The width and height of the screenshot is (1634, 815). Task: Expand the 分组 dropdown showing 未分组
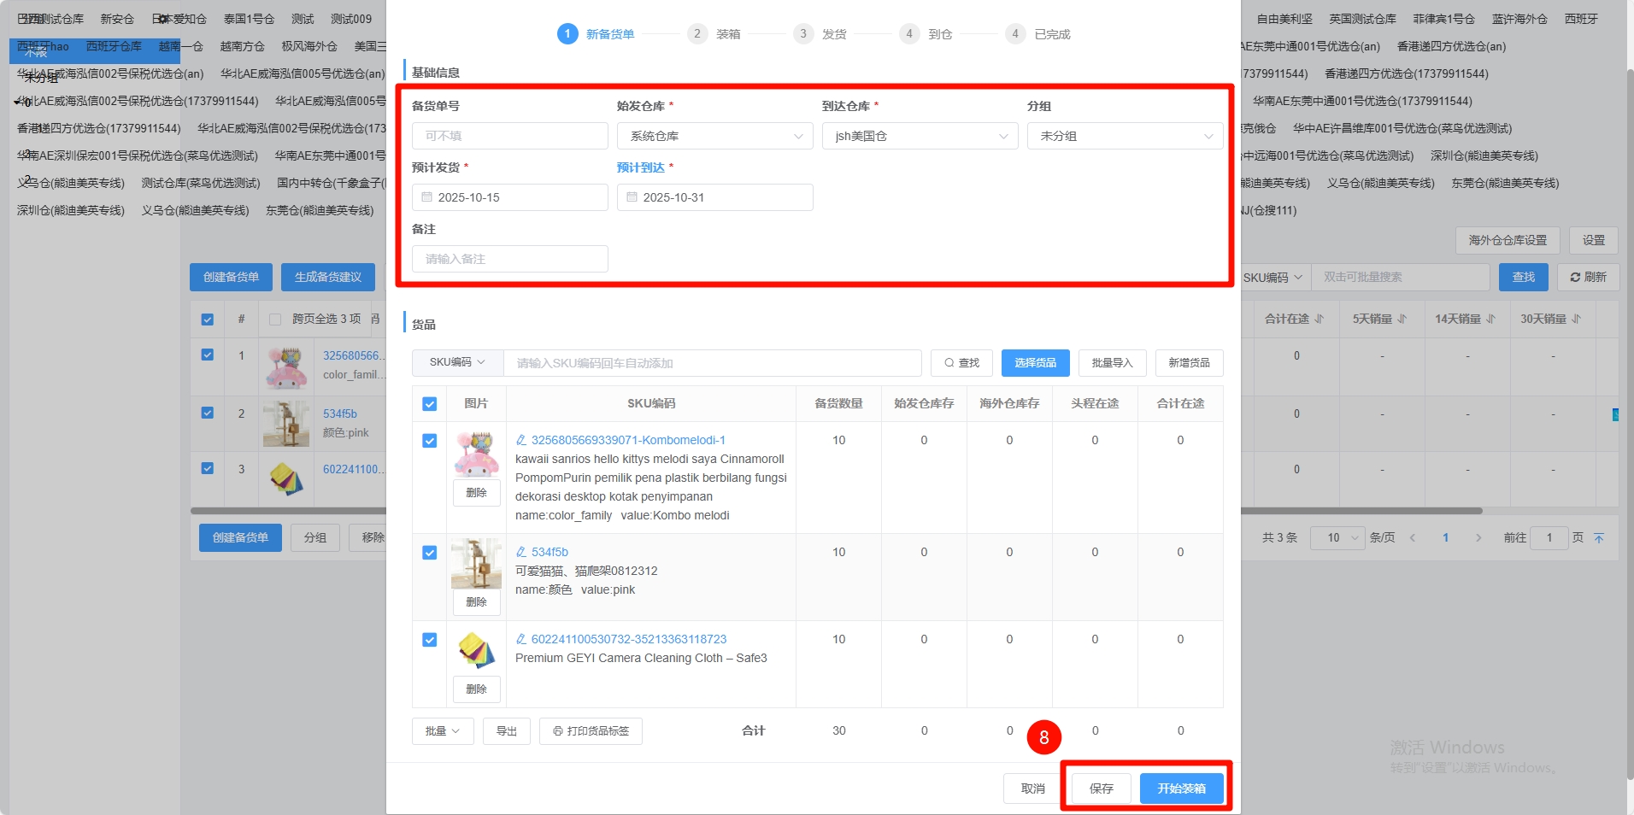tap(1125, 136)
